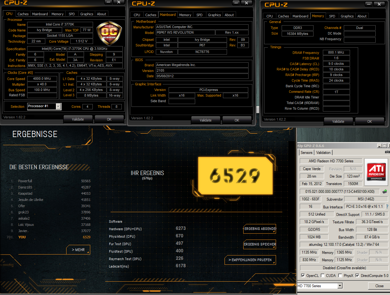Click the Intel Core i7 3770K name field
The image size is (390, 295).
60,25
